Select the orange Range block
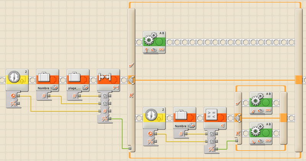 109,79
